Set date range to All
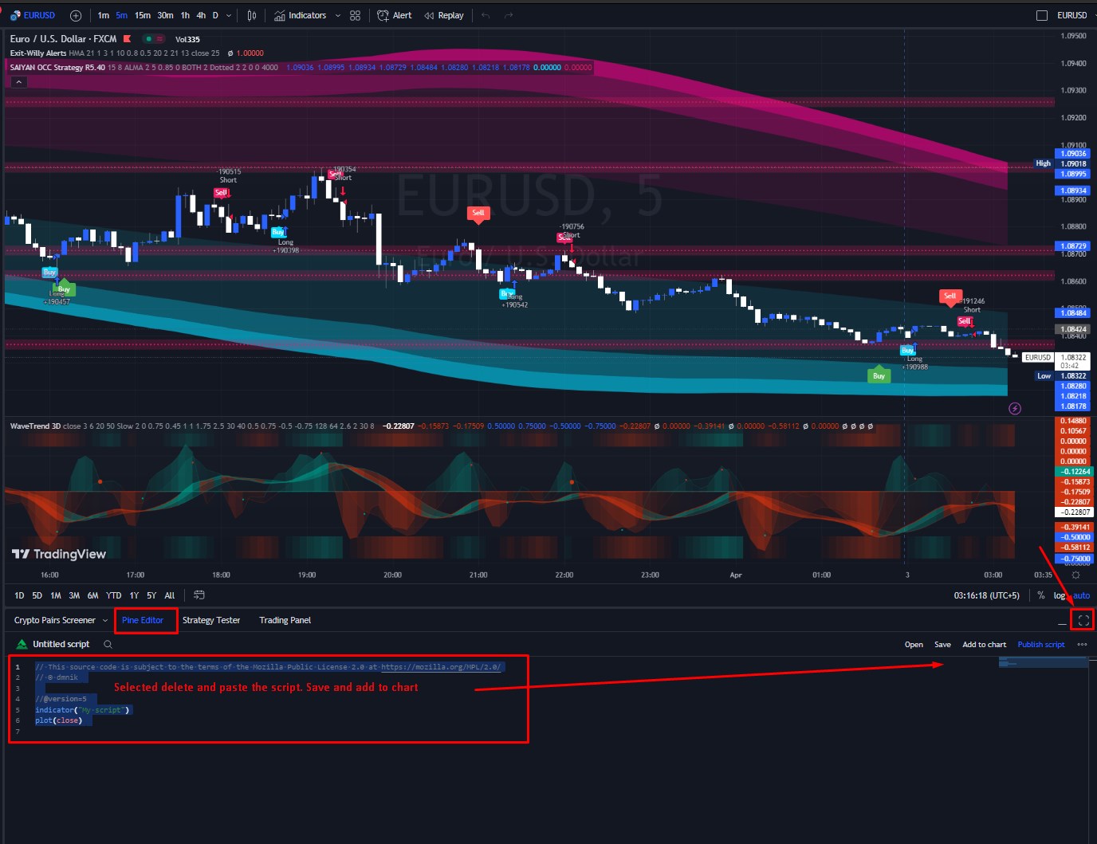Screen dimensions: 1097x844 [x=170, y=595]
